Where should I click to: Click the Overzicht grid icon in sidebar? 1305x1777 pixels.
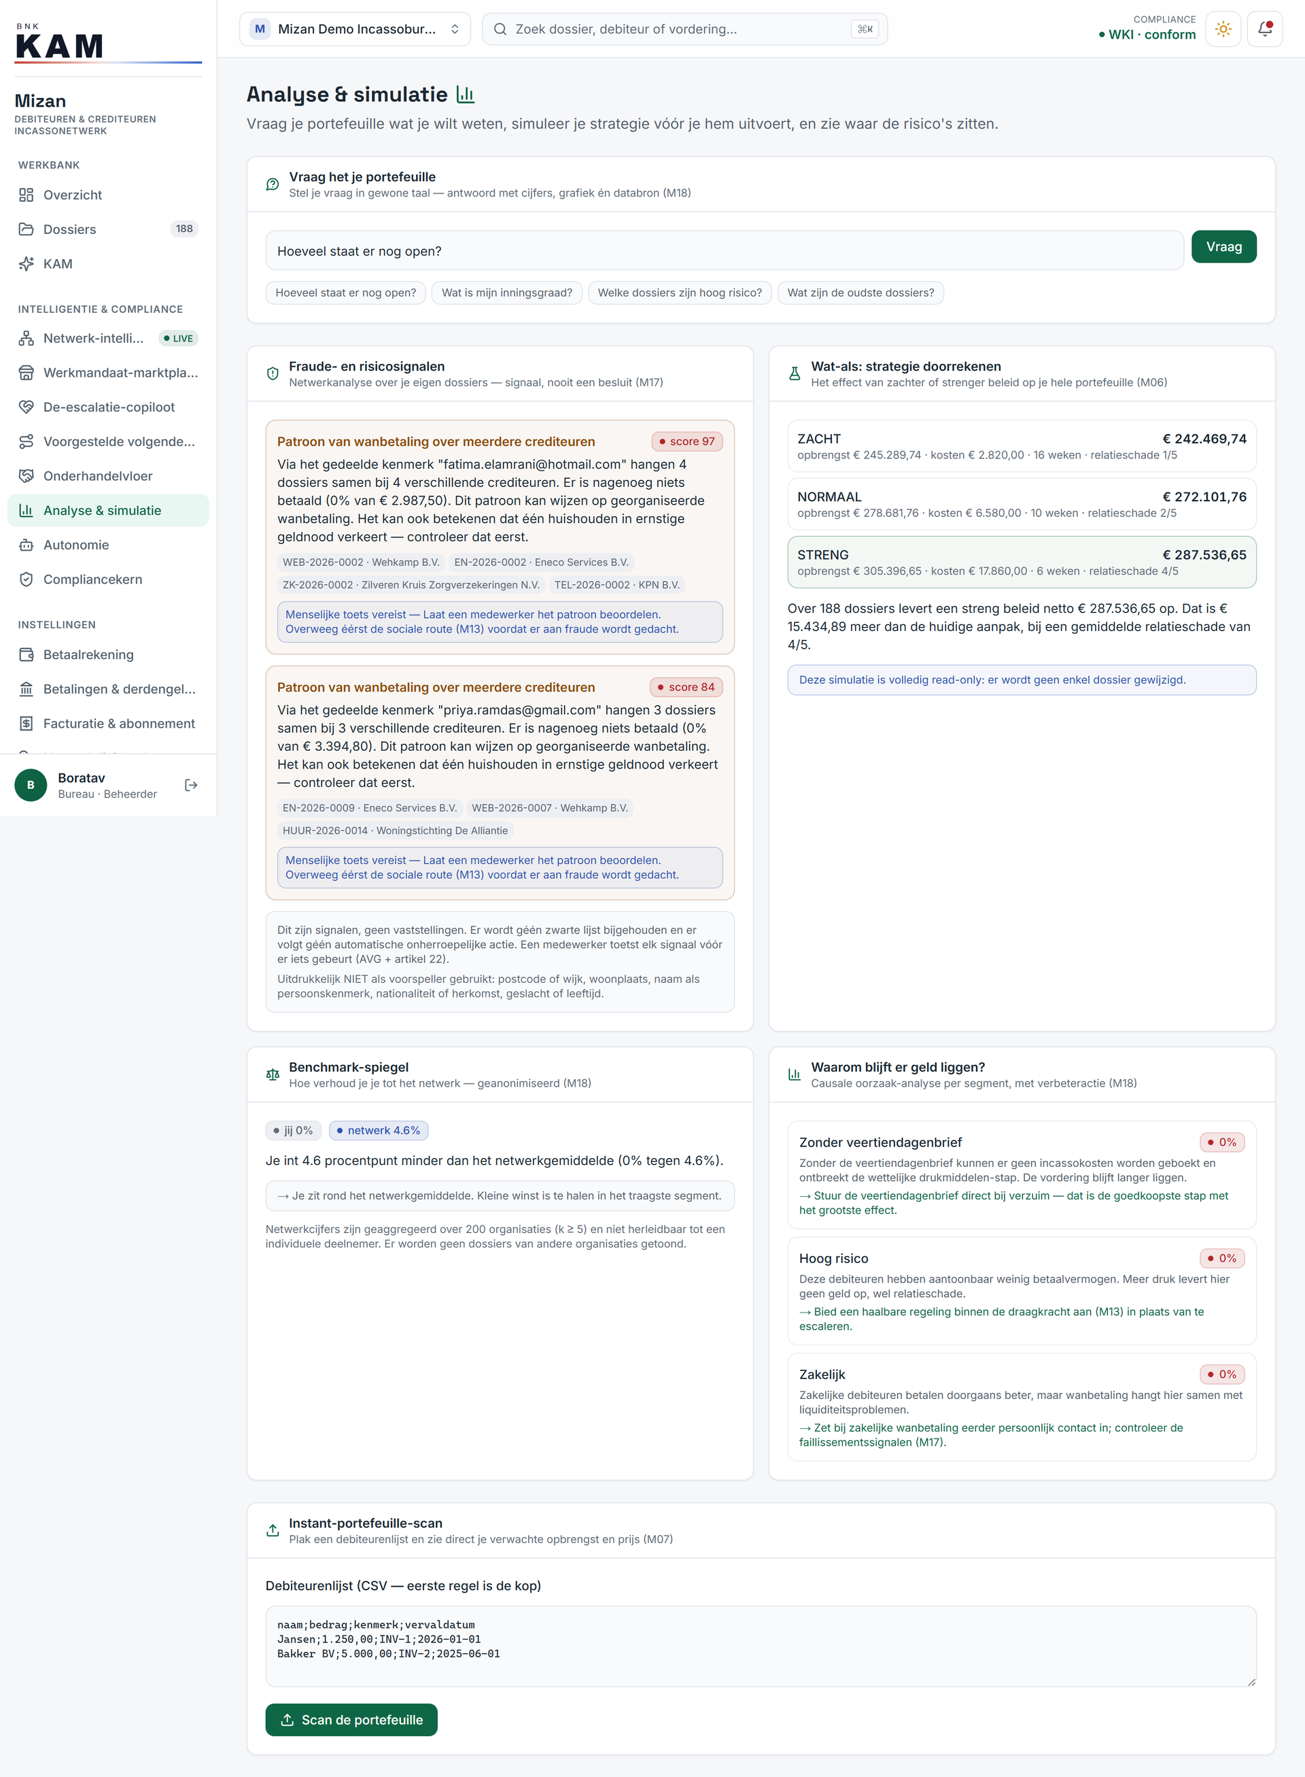pyautogui.click(x=26, y=195)
